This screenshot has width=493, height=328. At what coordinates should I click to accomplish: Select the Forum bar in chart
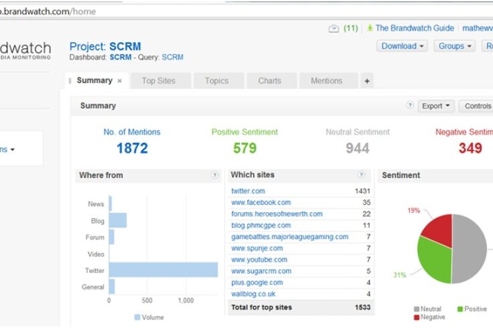[112, 237]
